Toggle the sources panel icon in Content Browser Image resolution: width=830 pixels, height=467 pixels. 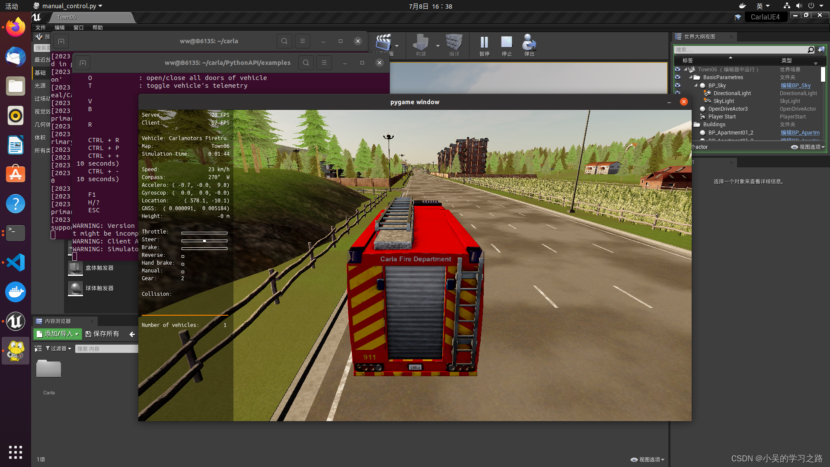38,349
